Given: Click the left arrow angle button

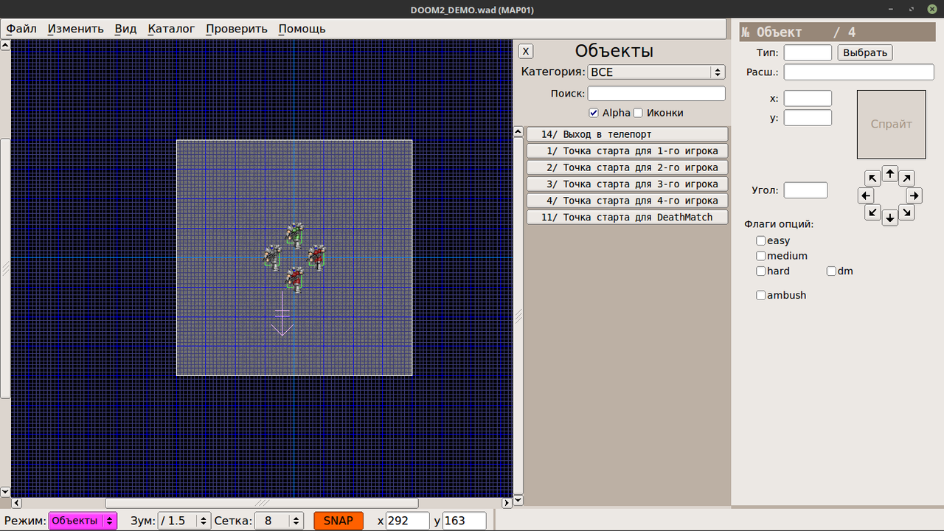Looking at the screenshot, I should pyautogui.click(x=867, y=195).
